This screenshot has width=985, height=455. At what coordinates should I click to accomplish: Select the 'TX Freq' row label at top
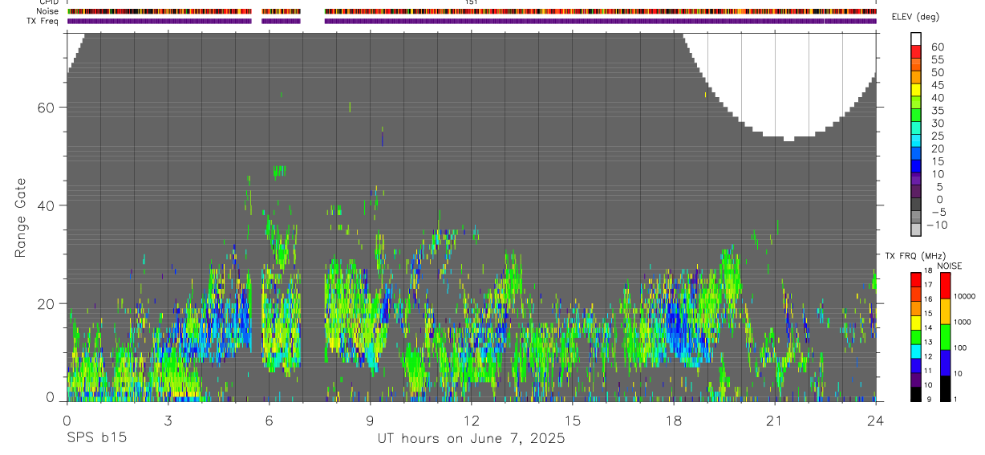click(44, 21)
